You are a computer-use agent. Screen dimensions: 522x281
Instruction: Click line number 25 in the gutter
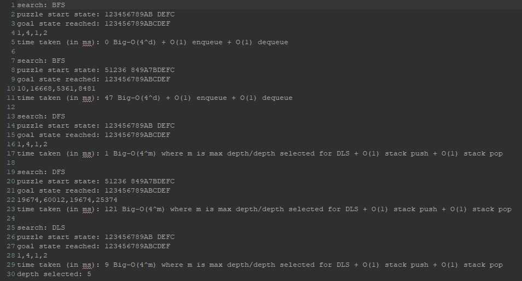coord(10,228)
